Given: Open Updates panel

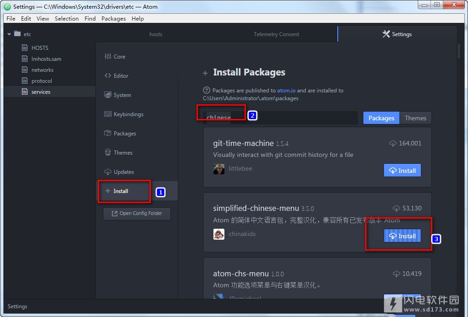Looking at the screenshot, I should pos(123,172).
